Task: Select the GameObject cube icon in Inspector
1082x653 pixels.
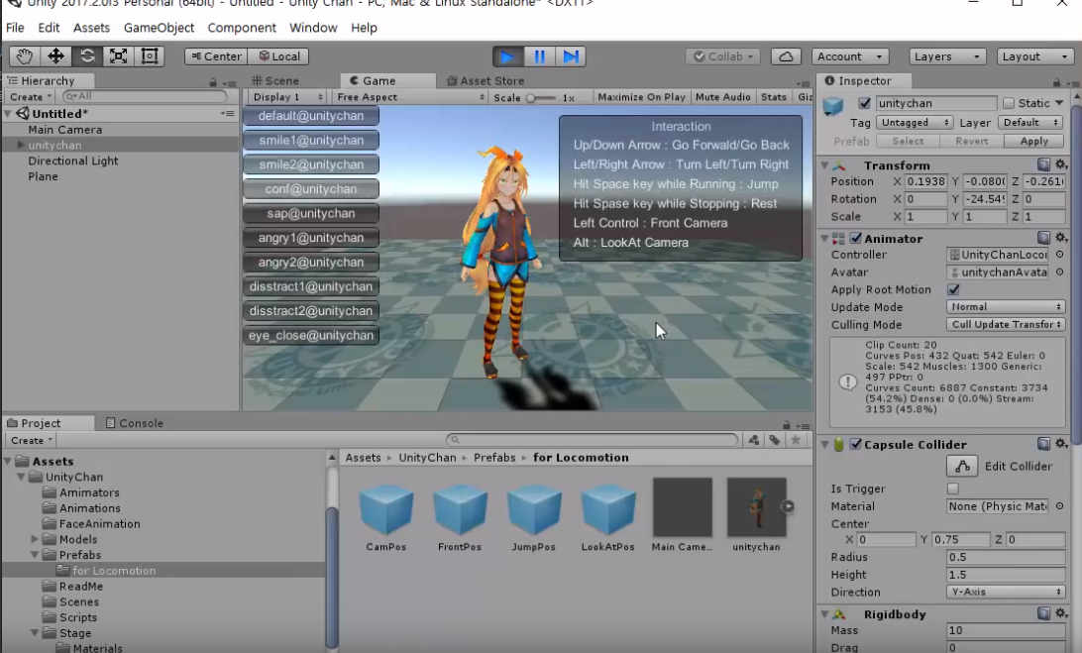Action: pyautogui.click(x=833, y=105)
